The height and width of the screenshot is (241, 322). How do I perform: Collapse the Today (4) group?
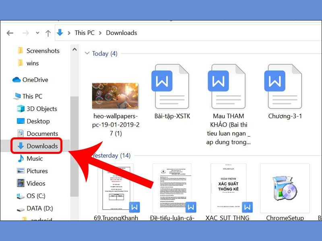87,53
